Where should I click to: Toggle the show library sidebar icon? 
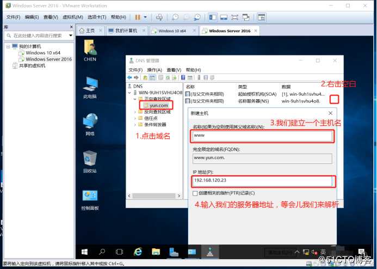click(x=213, y=17)
